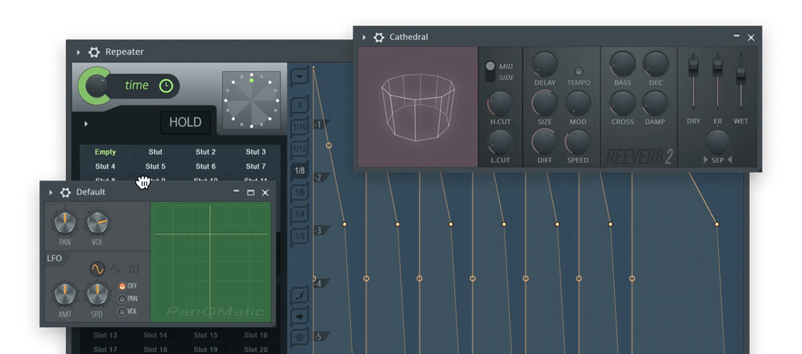This screenshot has width=802, height=354.
Task: Select the 1/16 snap division
Action: coord(300,128)
